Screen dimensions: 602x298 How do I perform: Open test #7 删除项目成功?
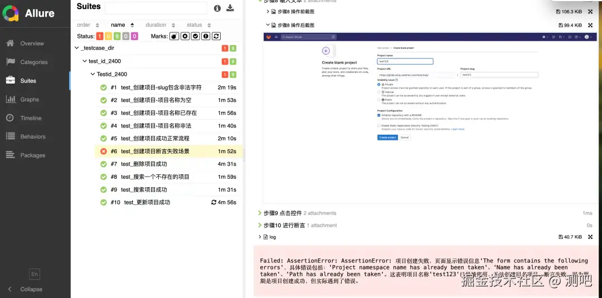click(169, 164)
